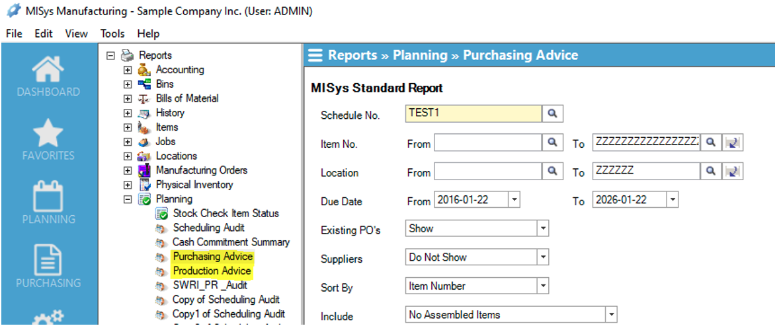777x326 pixels.
Task: Click the Jobs icon in tree
Action: tap(144, 141)
